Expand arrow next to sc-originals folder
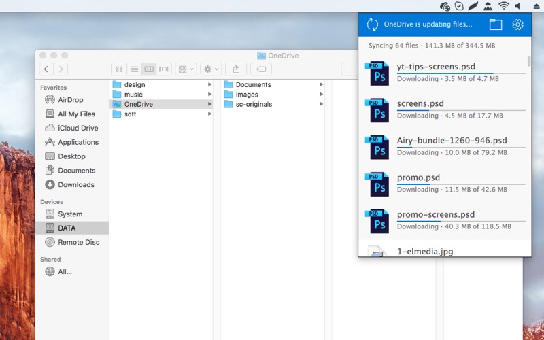 (321, 104)
